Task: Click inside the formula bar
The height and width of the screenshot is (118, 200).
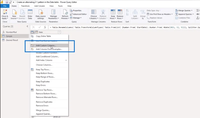Action: pos(124,27)
